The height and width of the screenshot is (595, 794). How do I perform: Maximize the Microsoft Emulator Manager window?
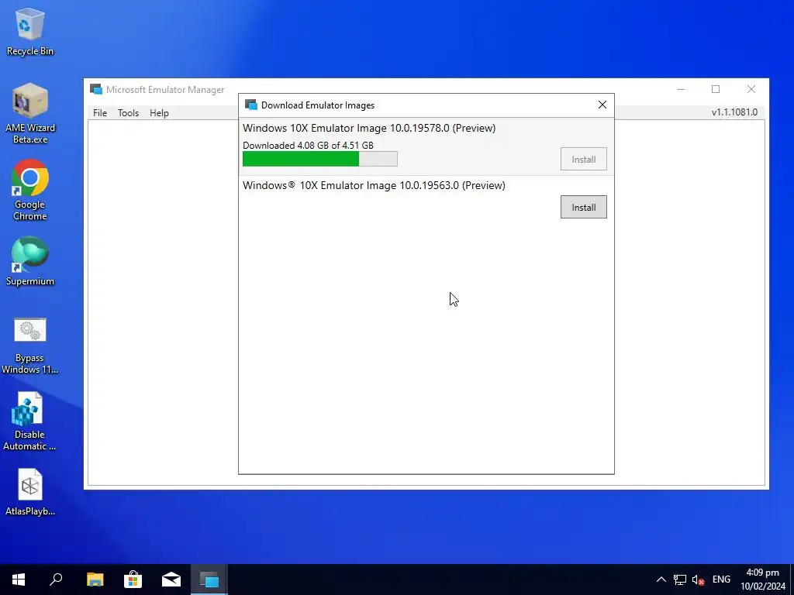tap(716, 89)
